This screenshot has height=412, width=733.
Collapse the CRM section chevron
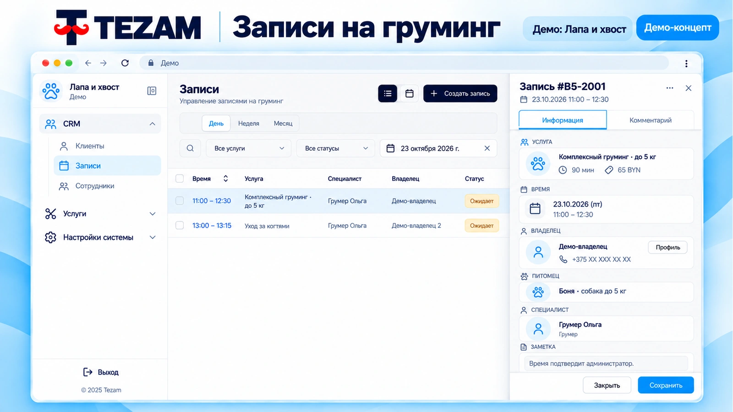coord(152,124)
